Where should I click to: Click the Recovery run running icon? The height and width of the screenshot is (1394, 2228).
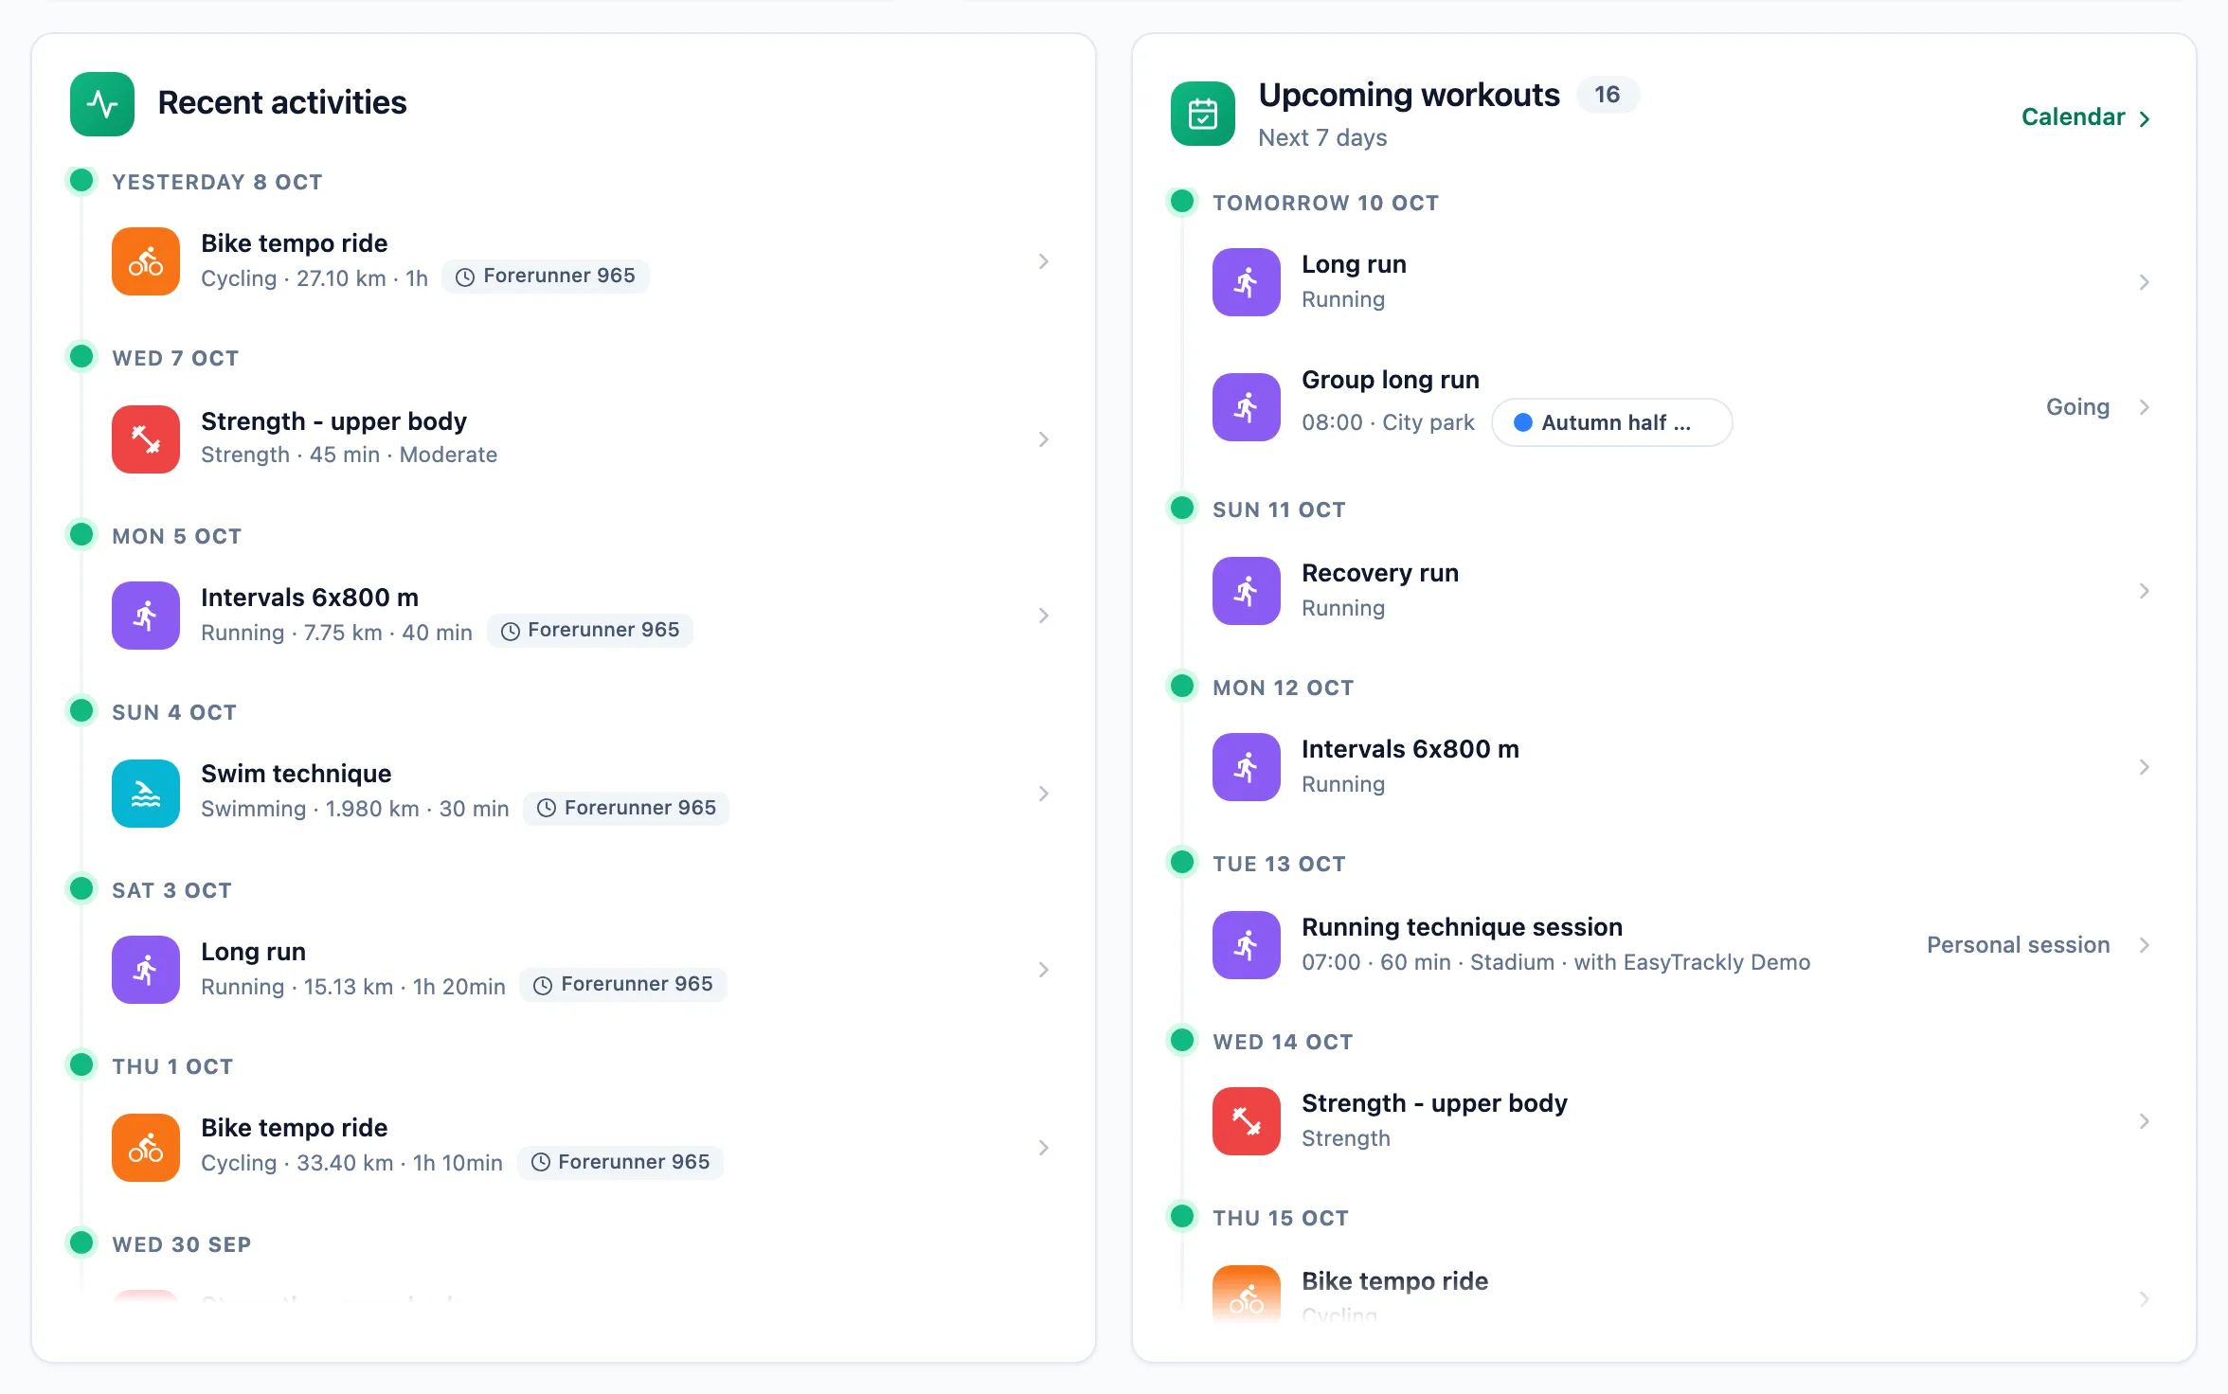point(1247,591)
